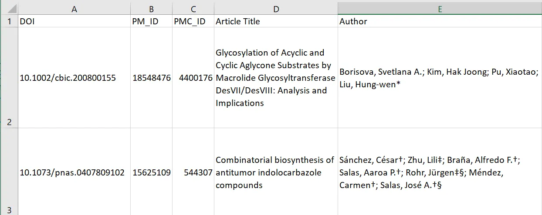Select the cell containing PM_ID 18548476
This screenshot has height=215, width=542.
tap(151, 78)
